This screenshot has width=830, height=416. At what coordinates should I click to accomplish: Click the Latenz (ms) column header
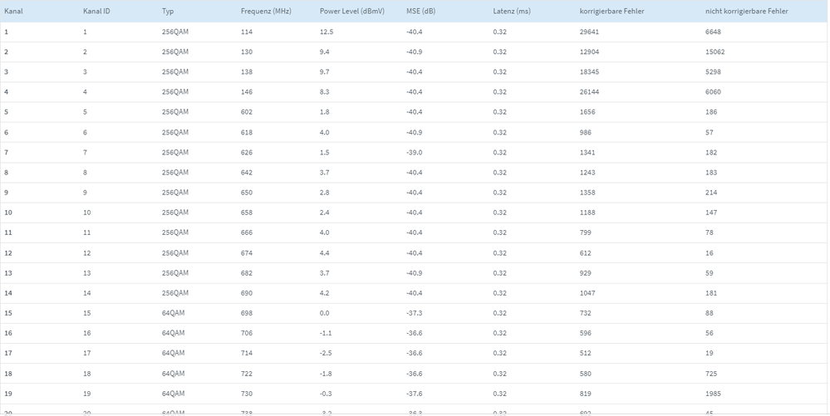coord(511,12)
